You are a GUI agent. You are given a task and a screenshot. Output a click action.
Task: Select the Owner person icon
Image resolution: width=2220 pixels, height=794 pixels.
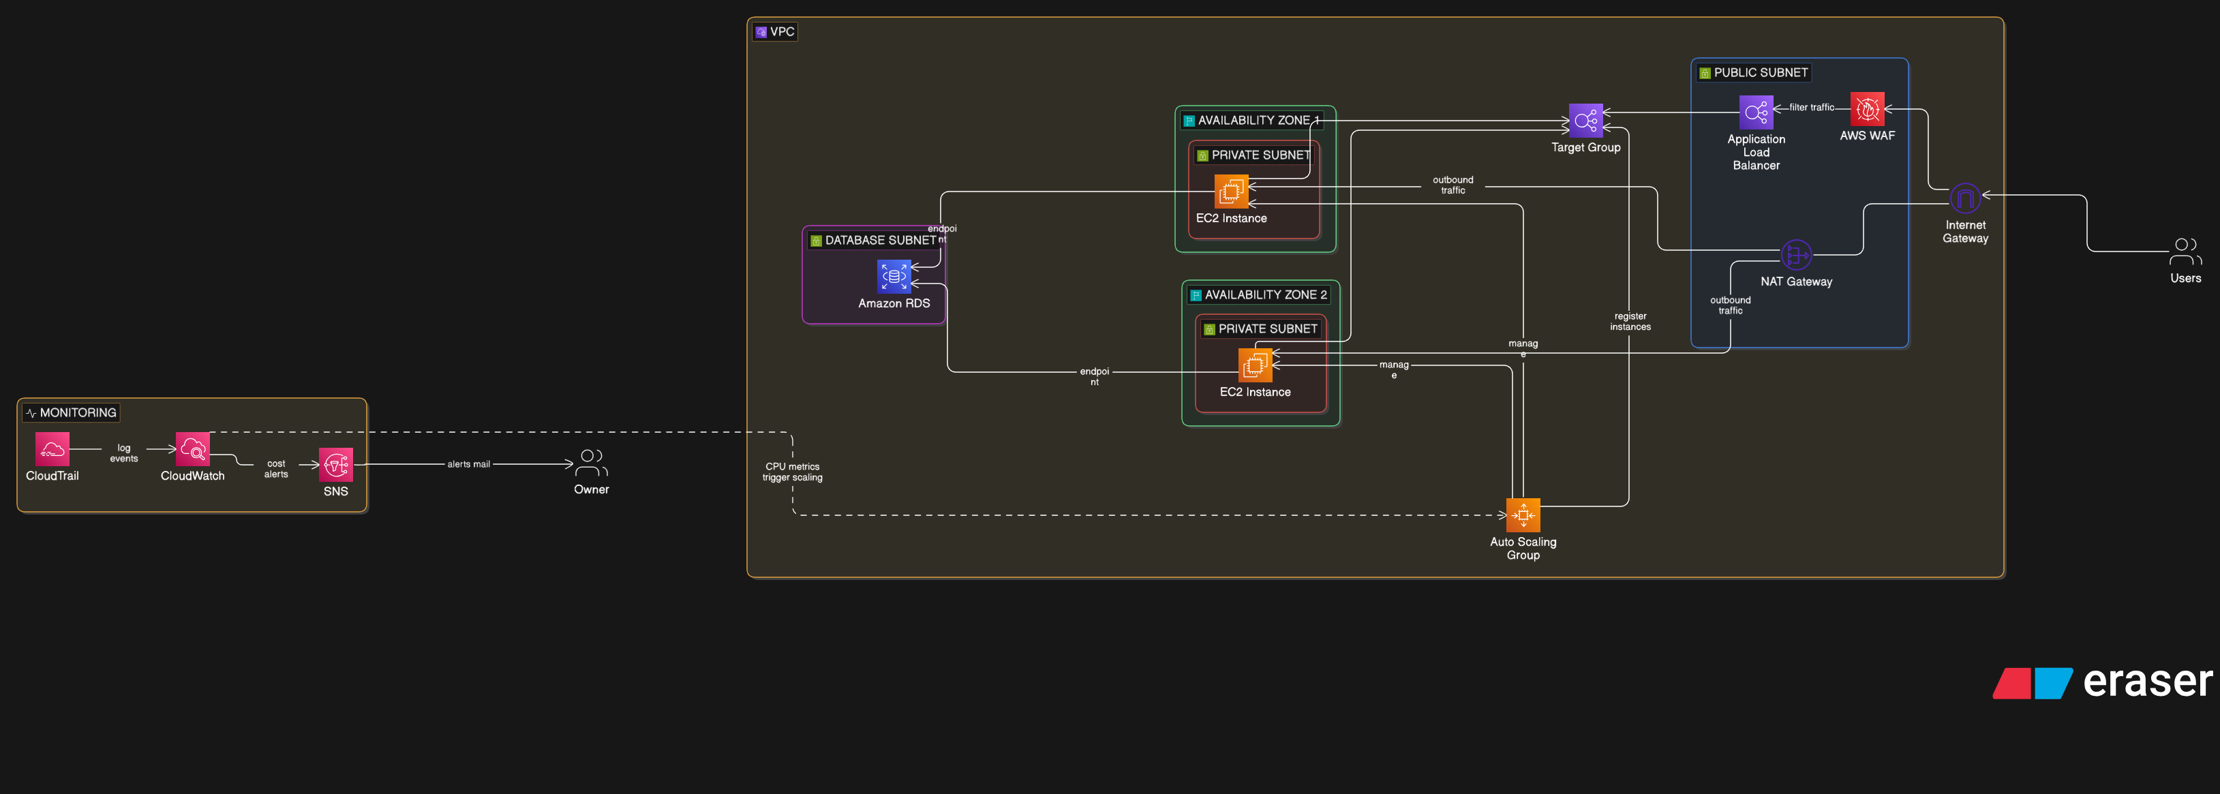(591, 463)
